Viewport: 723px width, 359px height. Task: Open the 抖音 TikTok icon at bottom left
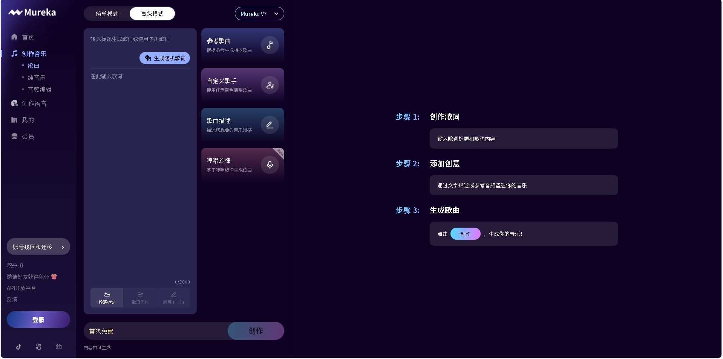pyautogui.click(x=18, y=347)
